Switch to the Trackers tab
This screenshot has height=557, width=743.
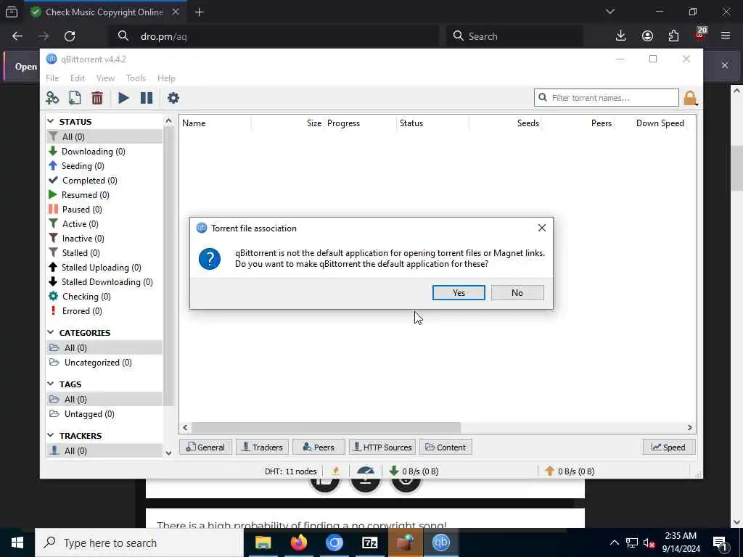(263, 447)
